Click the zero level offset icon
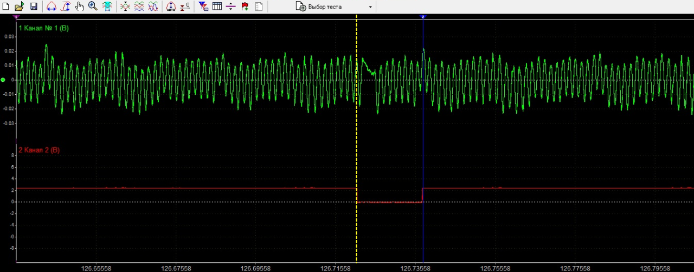The height and width of the screenshot is (272, 694). click(185, 7)
